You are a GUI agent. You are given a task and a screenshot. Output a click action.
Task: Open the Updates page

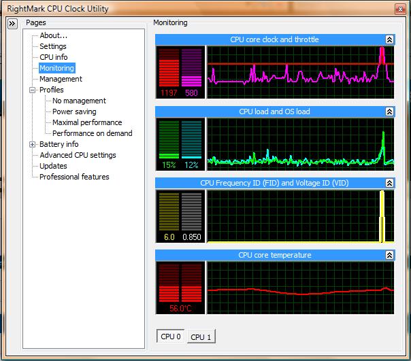(x=53, y=166)
